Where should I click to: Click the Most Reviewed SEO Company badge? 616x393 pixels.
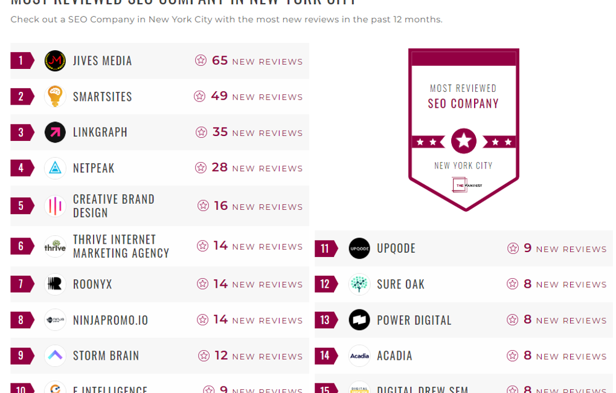click(x=463, y=129)
